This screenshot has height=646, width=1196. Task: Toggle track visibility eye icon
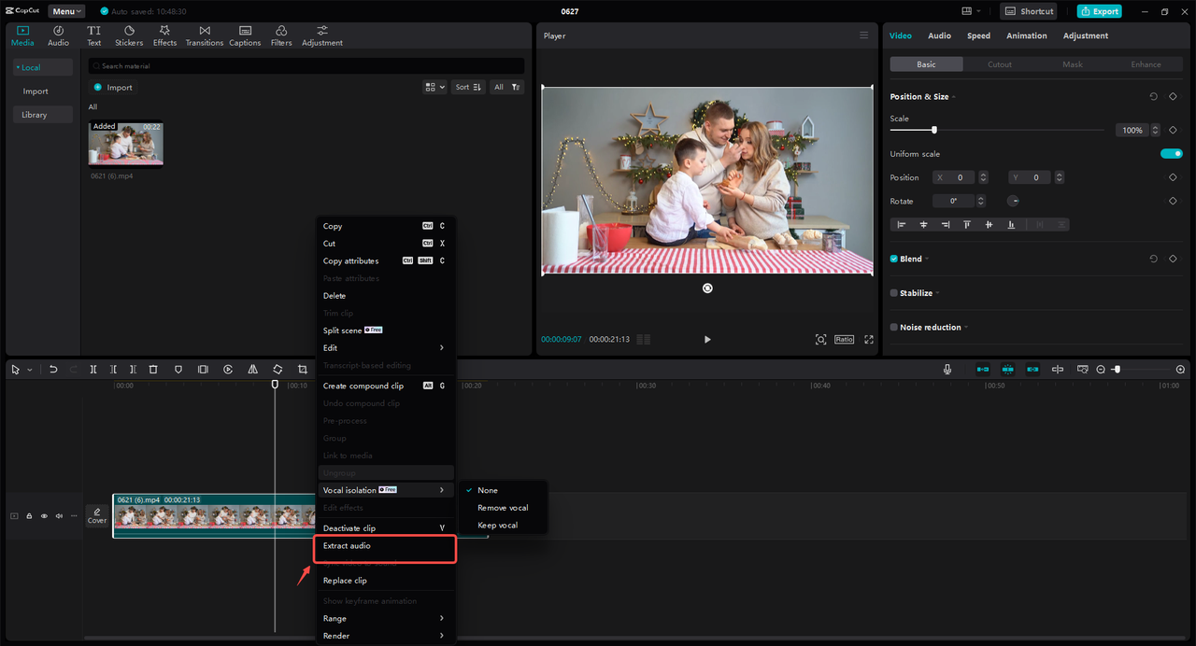pyautogui.click(x=44, y=516)
